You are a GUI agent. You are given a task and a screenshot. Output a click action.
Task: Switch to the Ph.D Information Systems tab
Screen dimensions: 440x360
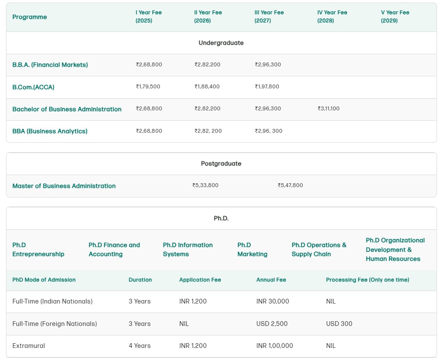click(188, 250)
